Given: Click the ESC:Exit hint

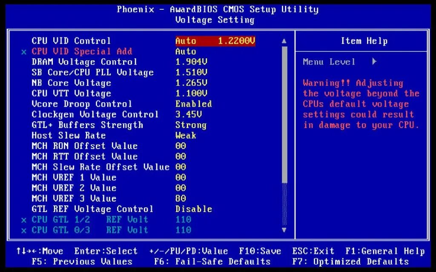Looking at the screenshot, I should coord(313,251).
